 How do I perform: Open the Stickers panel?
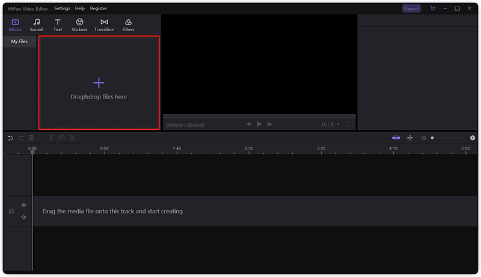point(79,25)
